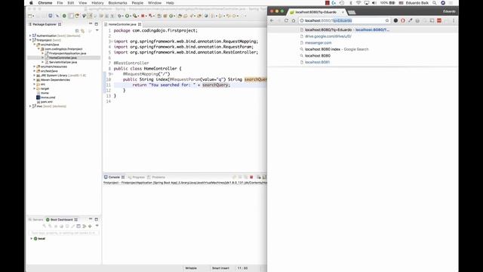Viewport: 483px width, 272px height.
Task: Toggle Link with Editor in Package Explorer
Action: [x=82, y=30]
